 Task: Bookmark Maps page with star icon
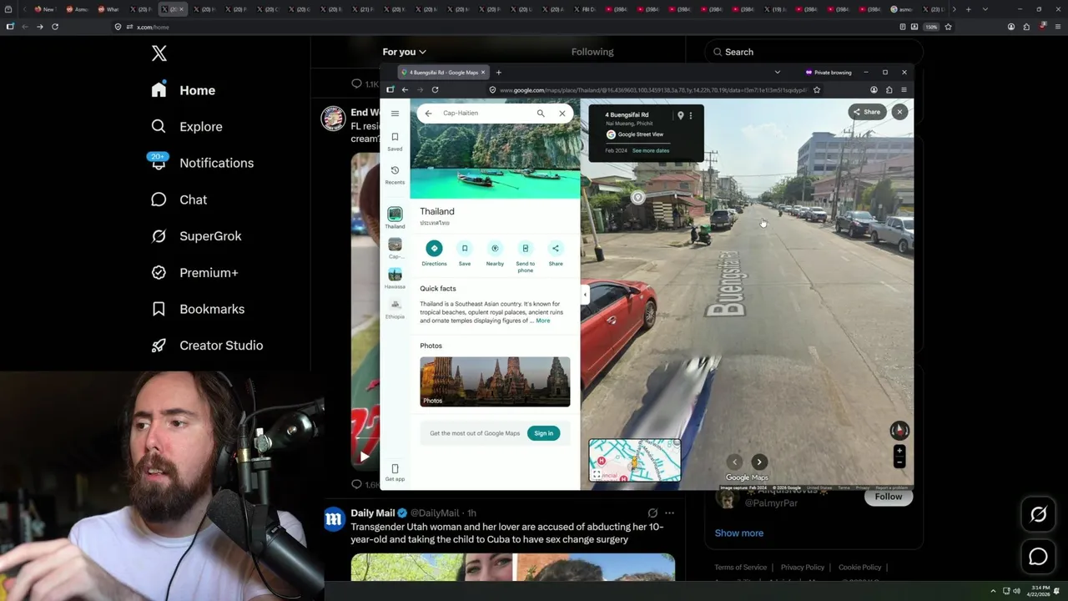(817, 89)
